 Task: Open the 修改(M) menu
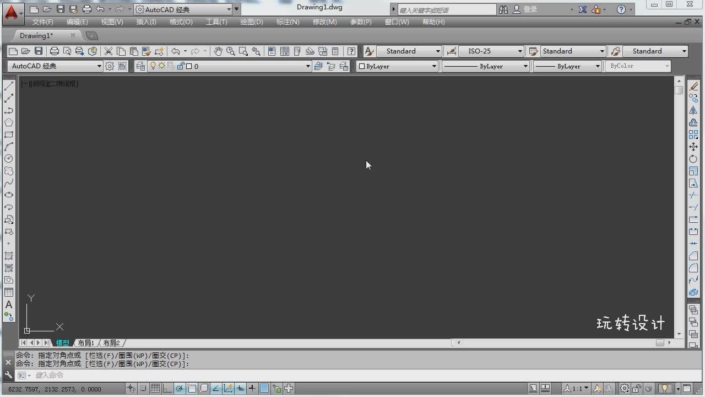(x=324, y=22)
